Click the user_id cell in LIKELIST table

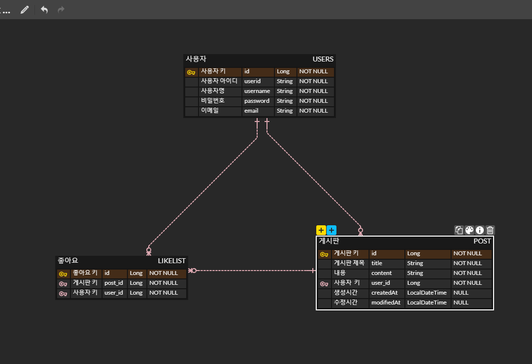coord(115,293)
